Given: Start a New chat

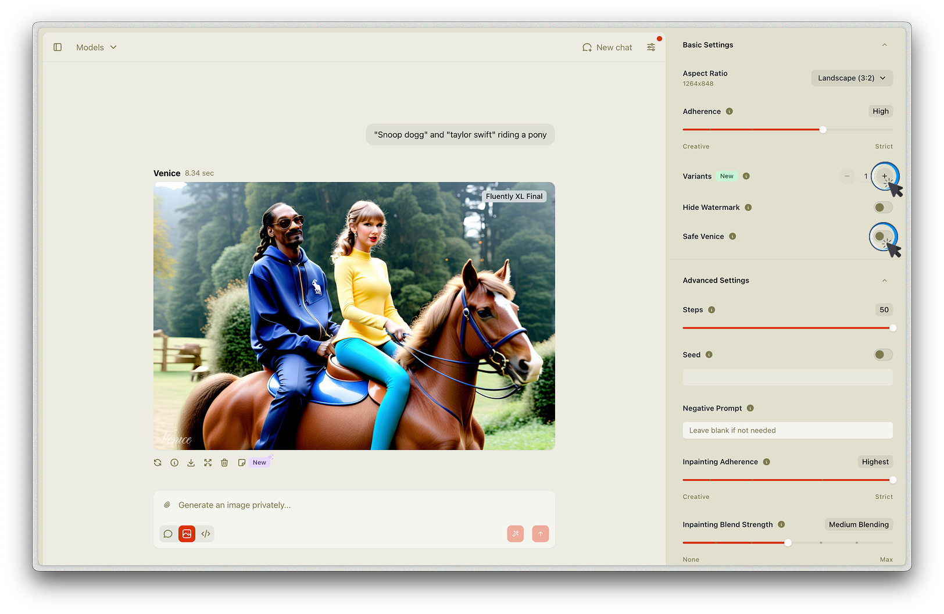Looking at the screenshot, I should [x=607, y=47].
